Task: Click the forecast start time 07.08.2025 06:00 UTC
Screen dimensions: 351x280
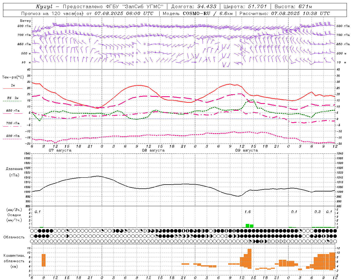Action: [x=124, y=13]
